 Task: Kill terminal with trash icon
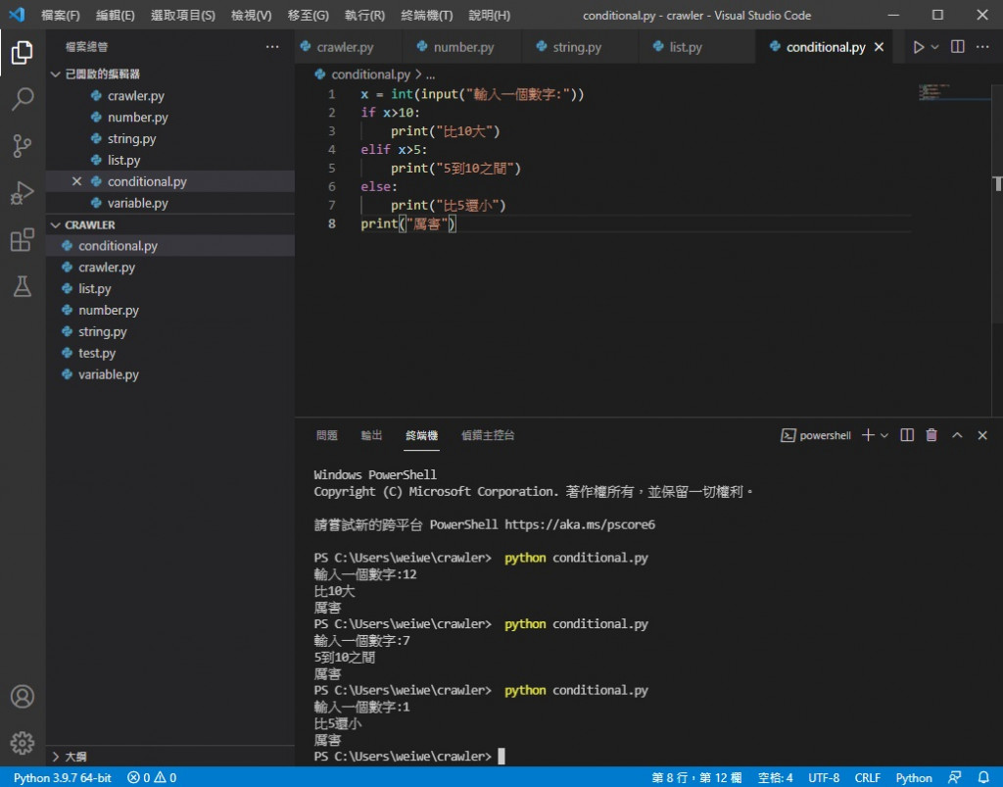[x=932, y=435]
